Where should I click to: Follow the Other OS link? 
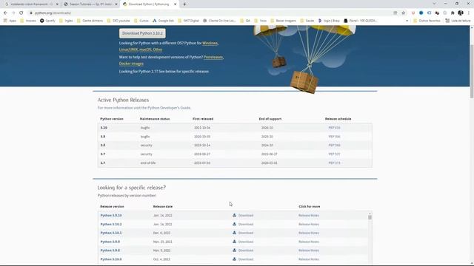pyautogui.click(x=158, y=50)
